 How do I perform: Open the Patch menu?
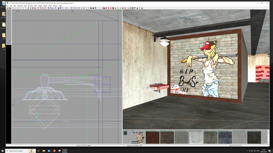(x=50, y=5)
